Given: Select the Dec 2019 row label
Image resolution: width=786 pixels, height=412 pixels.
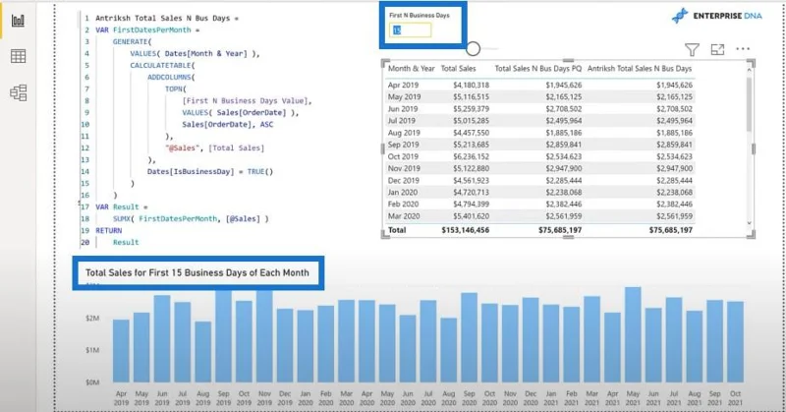Looking at the screenshot, I should pos(404,180).
